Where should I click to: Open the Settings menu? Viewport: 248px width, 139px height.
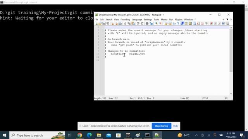pos(148,20)
